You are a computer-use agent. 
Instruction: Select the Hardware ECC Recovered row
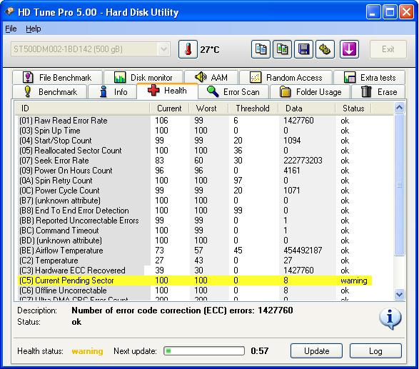(195, 271)
